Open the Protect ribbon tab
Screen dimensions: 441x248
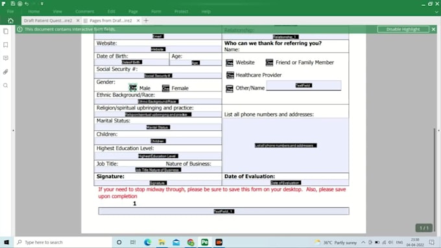coord(181,12)
